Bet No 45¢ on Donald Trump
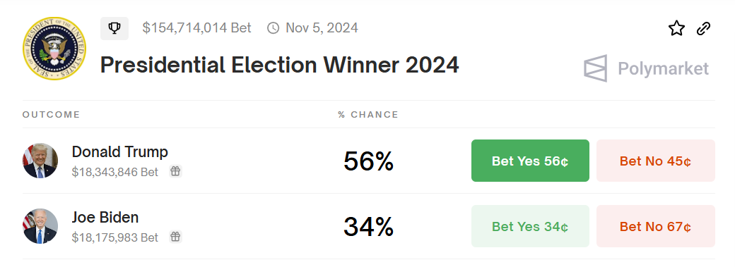Viewport: 735px width, 267px height. (656, 161)
